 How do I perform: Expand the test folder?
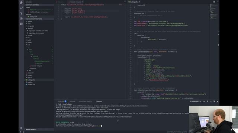tap(30, 71)
